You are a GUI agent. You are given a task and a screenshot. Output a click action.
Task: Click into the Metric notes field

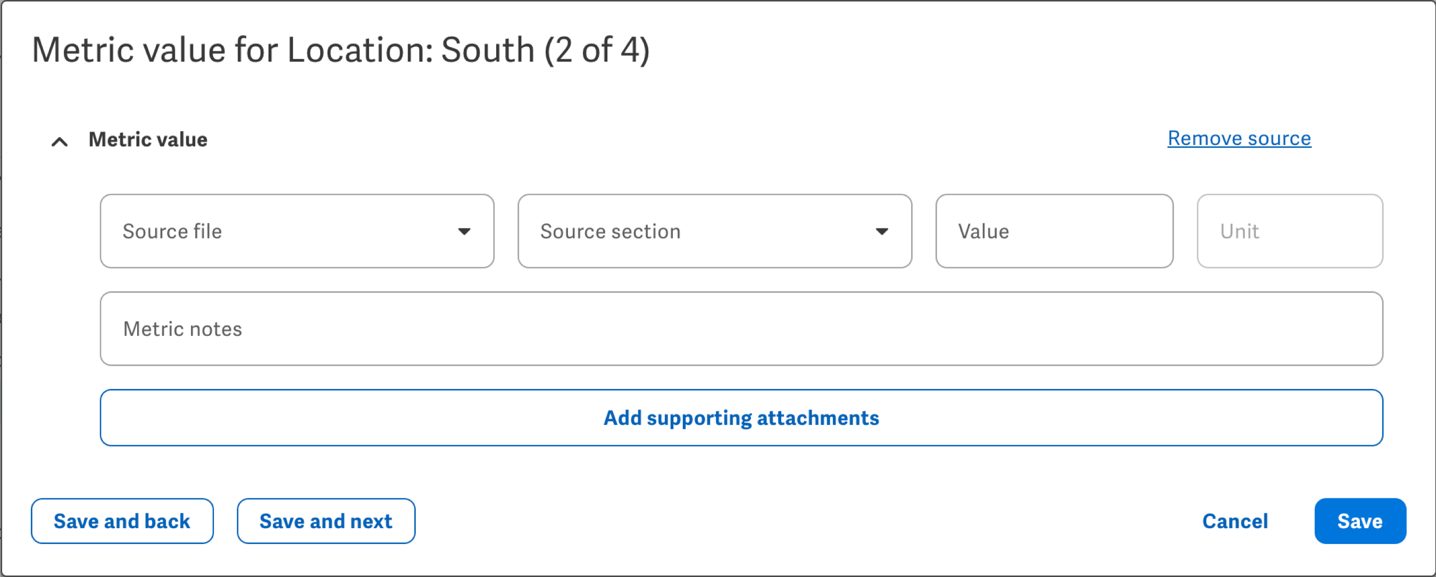coord(741,328)
